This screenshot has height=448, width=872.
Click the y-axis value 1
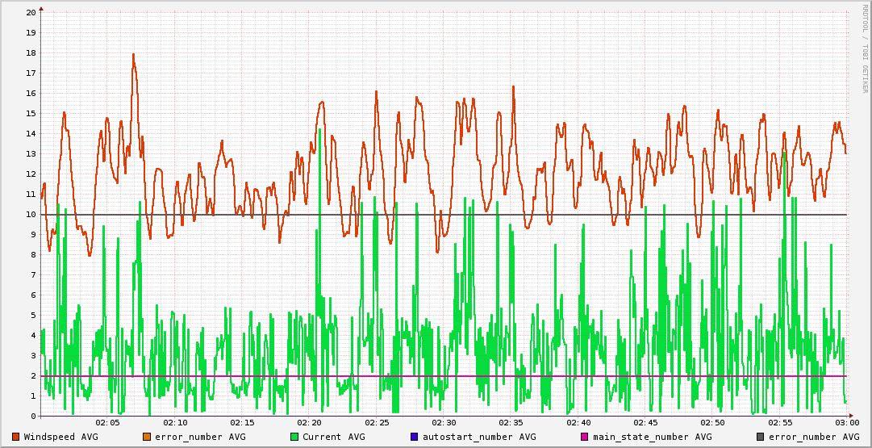(33, 396)
